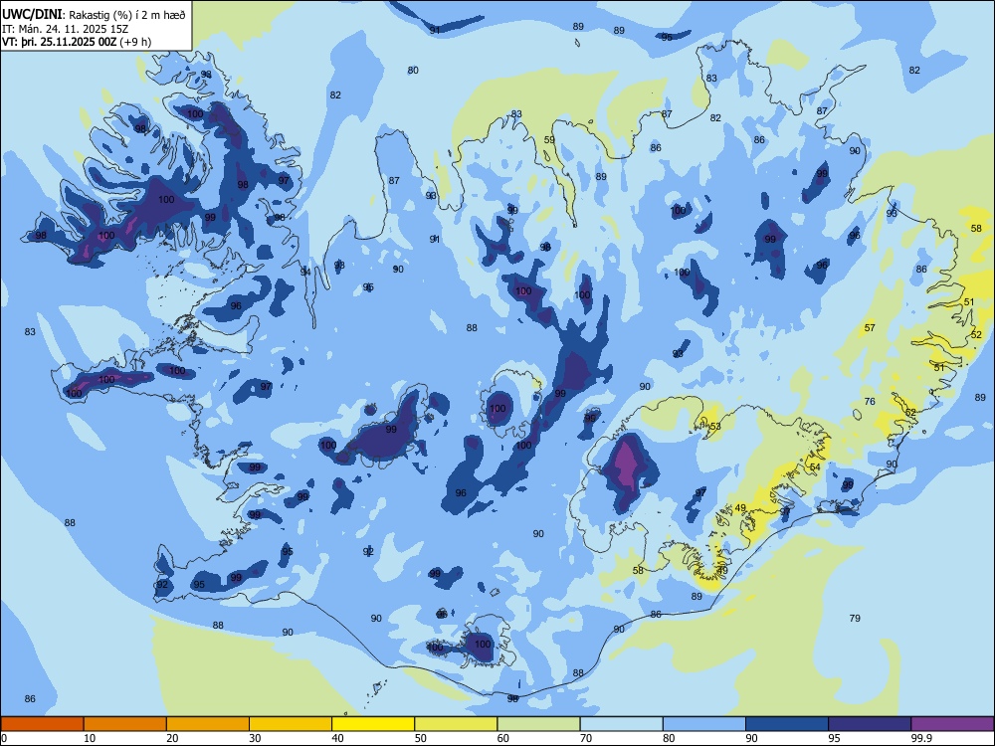995x746 pixels.
Task: Click the medium blue 80–90 legend segment
Action: (704, 724)
